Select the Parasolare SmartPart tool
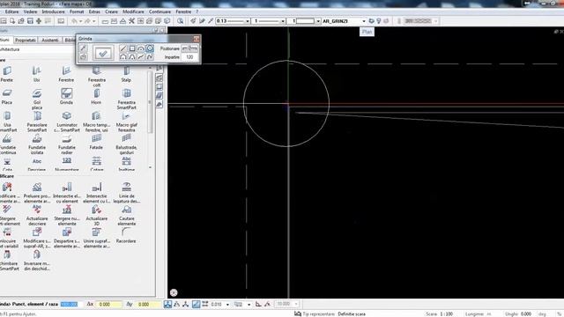The image size is (564, 317). (x=37, y=122)
